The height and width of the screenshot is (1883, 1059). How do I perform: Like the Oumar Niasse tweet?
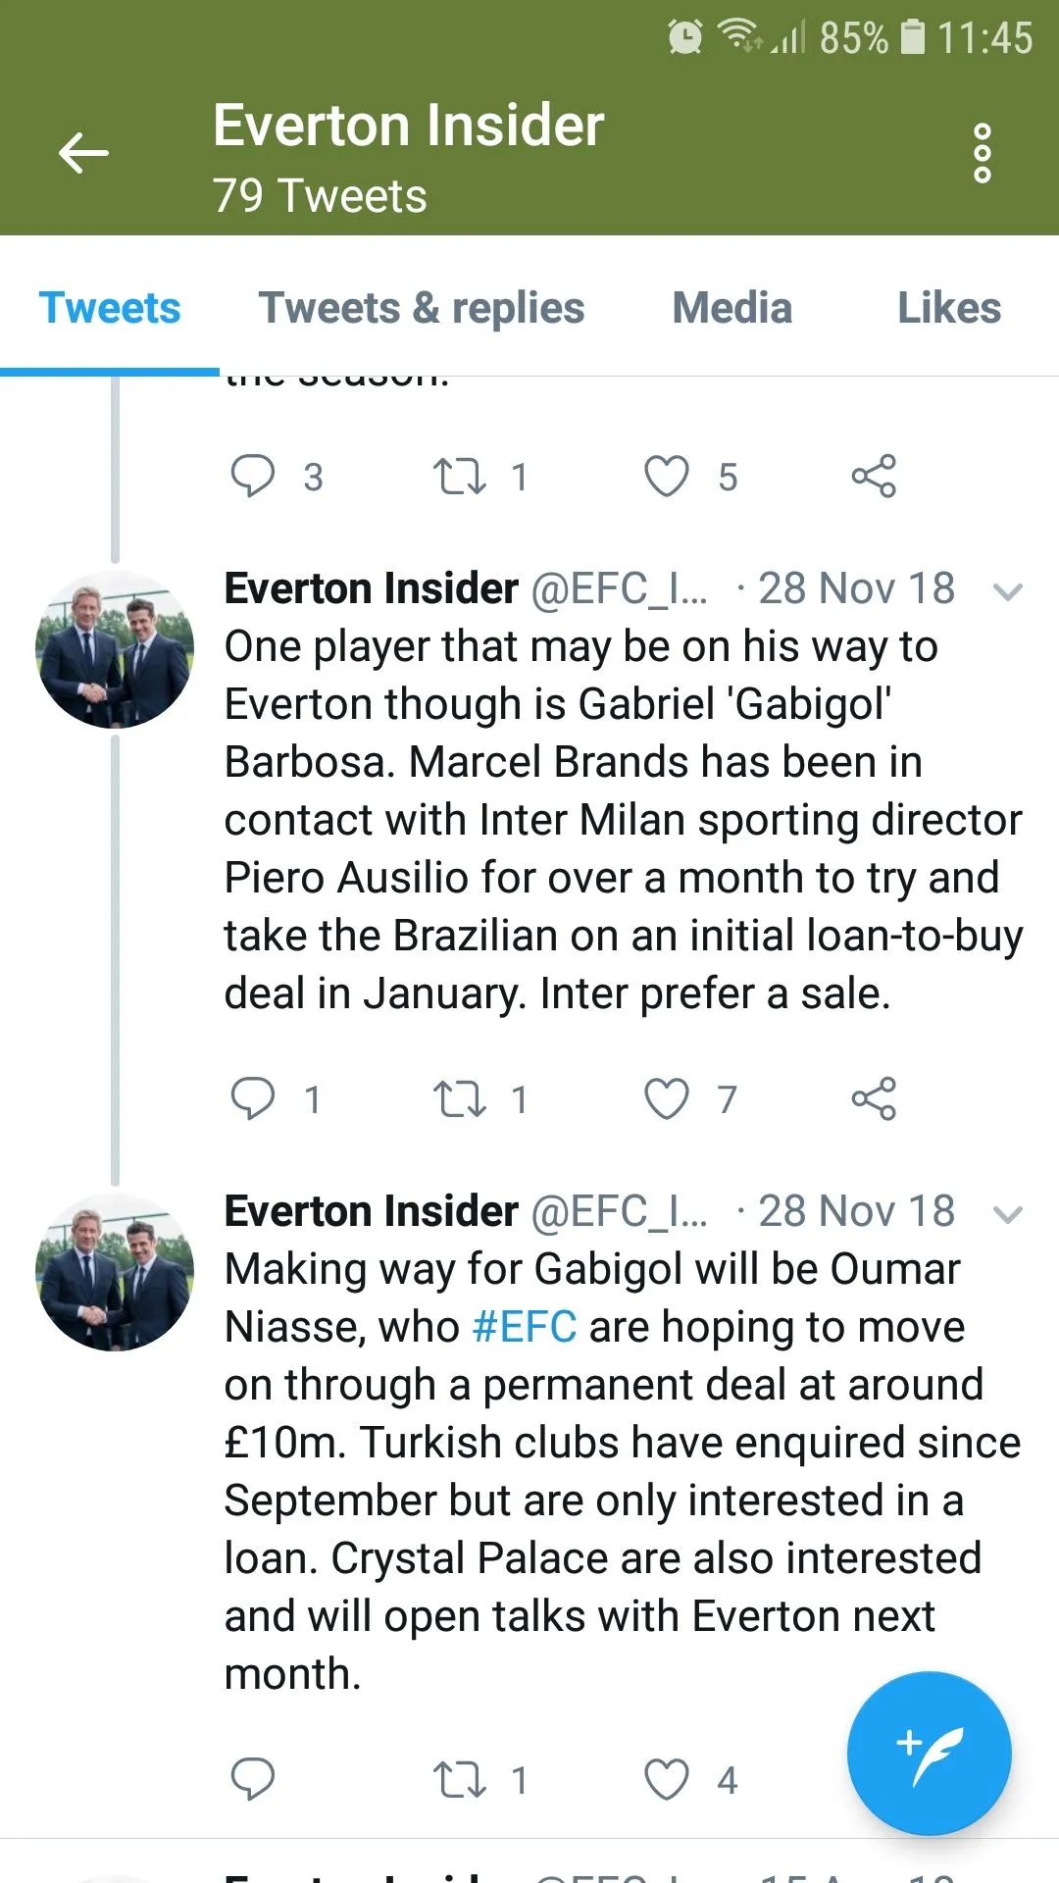[667, 1779]
